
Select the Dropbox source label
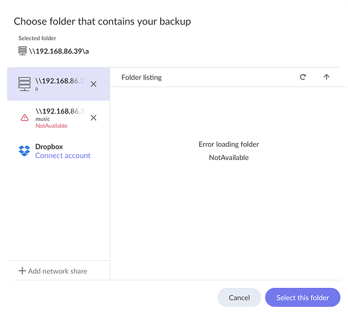click(49, 147)
